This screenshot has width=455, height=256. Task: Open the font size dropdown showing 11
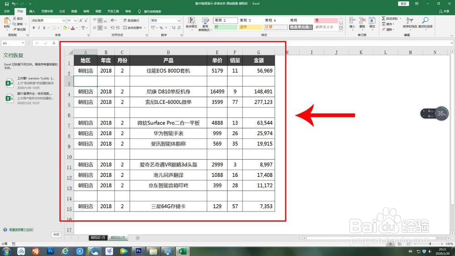(76, 20)
